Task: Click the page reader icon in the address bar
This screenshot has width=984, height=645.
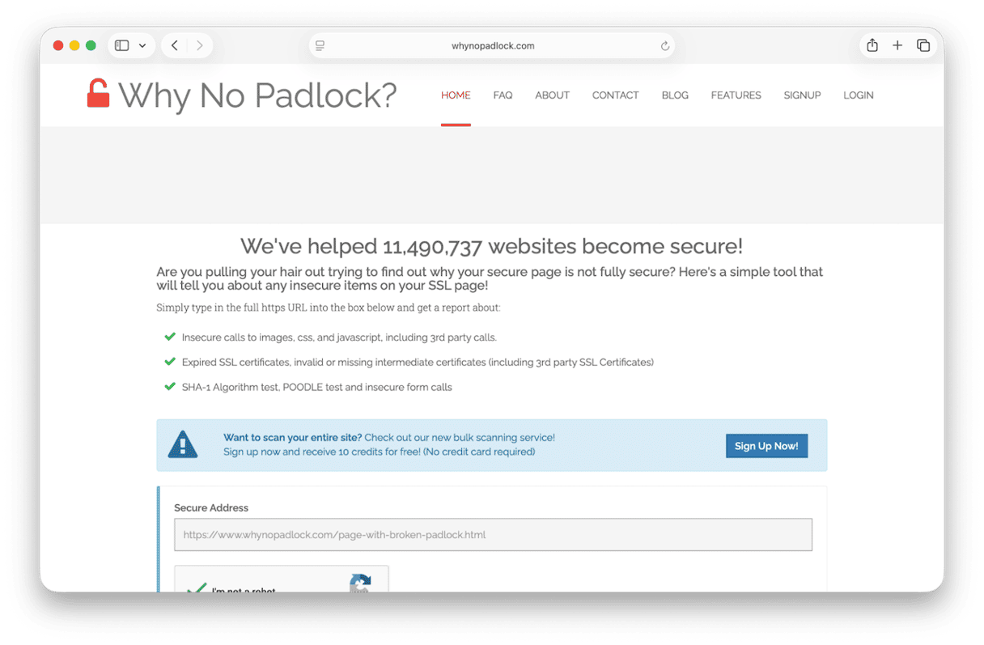Action: 320,46
